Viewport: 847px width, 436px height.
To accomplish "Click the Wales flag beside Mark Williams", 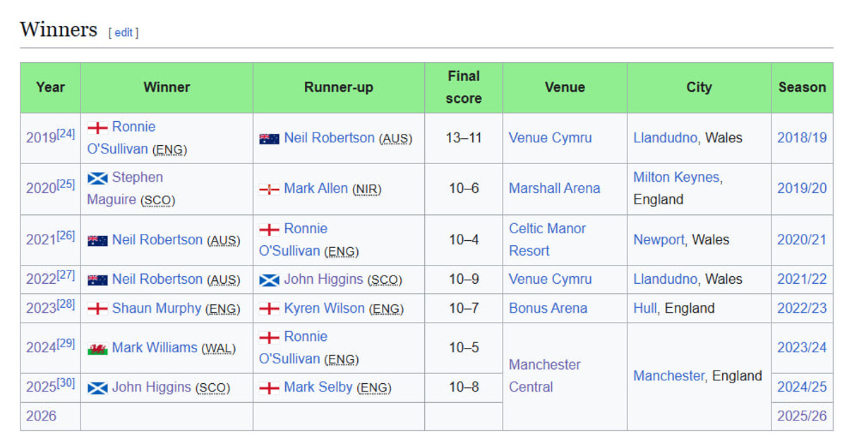I will coord(97,349).
